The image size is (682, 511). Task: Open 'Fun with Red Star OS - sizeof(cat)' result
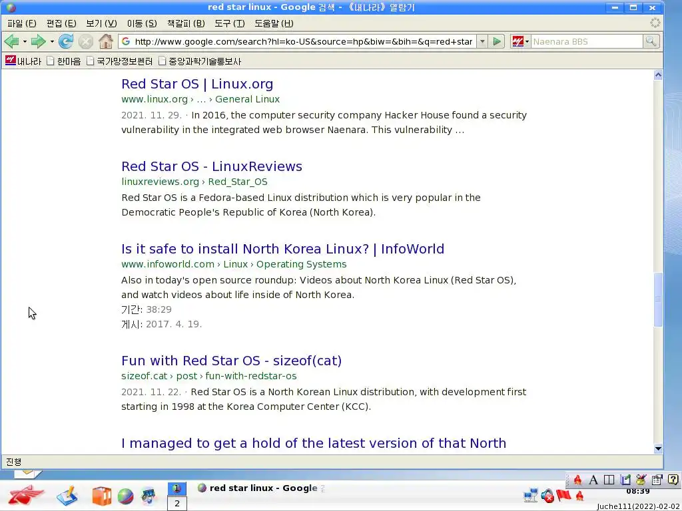[x=231, y=361]
